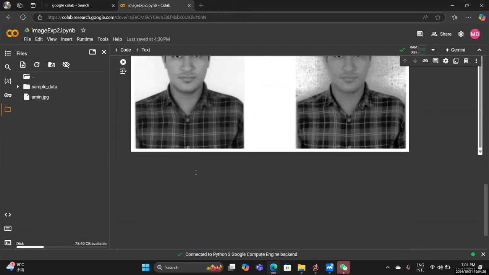Open a new browser tab
489x275 pixels.
click(x=201, y=5)
